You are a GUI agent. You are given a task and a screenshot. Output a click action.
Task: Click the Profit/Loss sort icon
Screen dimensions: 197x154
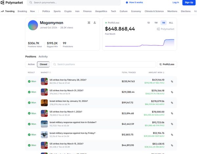(x=161, y=64)
